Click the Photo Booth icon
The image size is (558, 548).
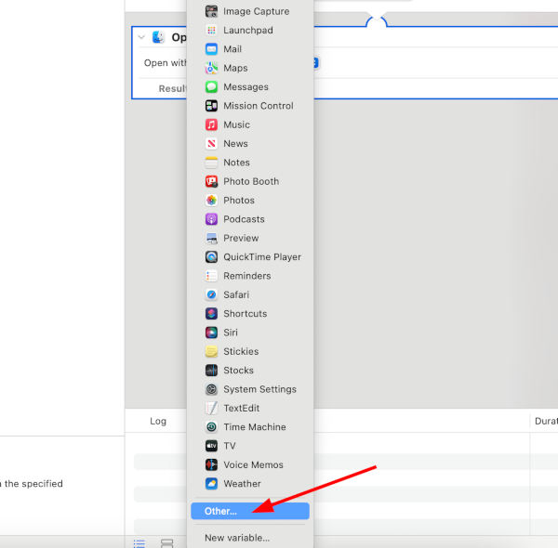click(212, 181)
